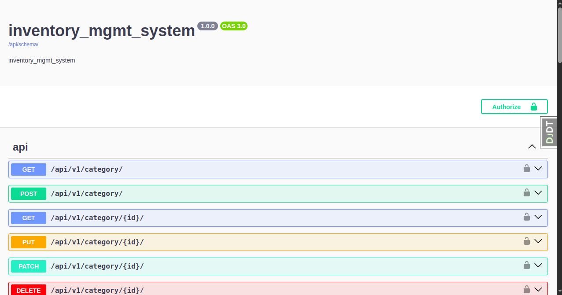This screenshot has height=295, width=562.
Task: Click the padlock icon inside the Authorize button
Action: click(x=533, y=107)
